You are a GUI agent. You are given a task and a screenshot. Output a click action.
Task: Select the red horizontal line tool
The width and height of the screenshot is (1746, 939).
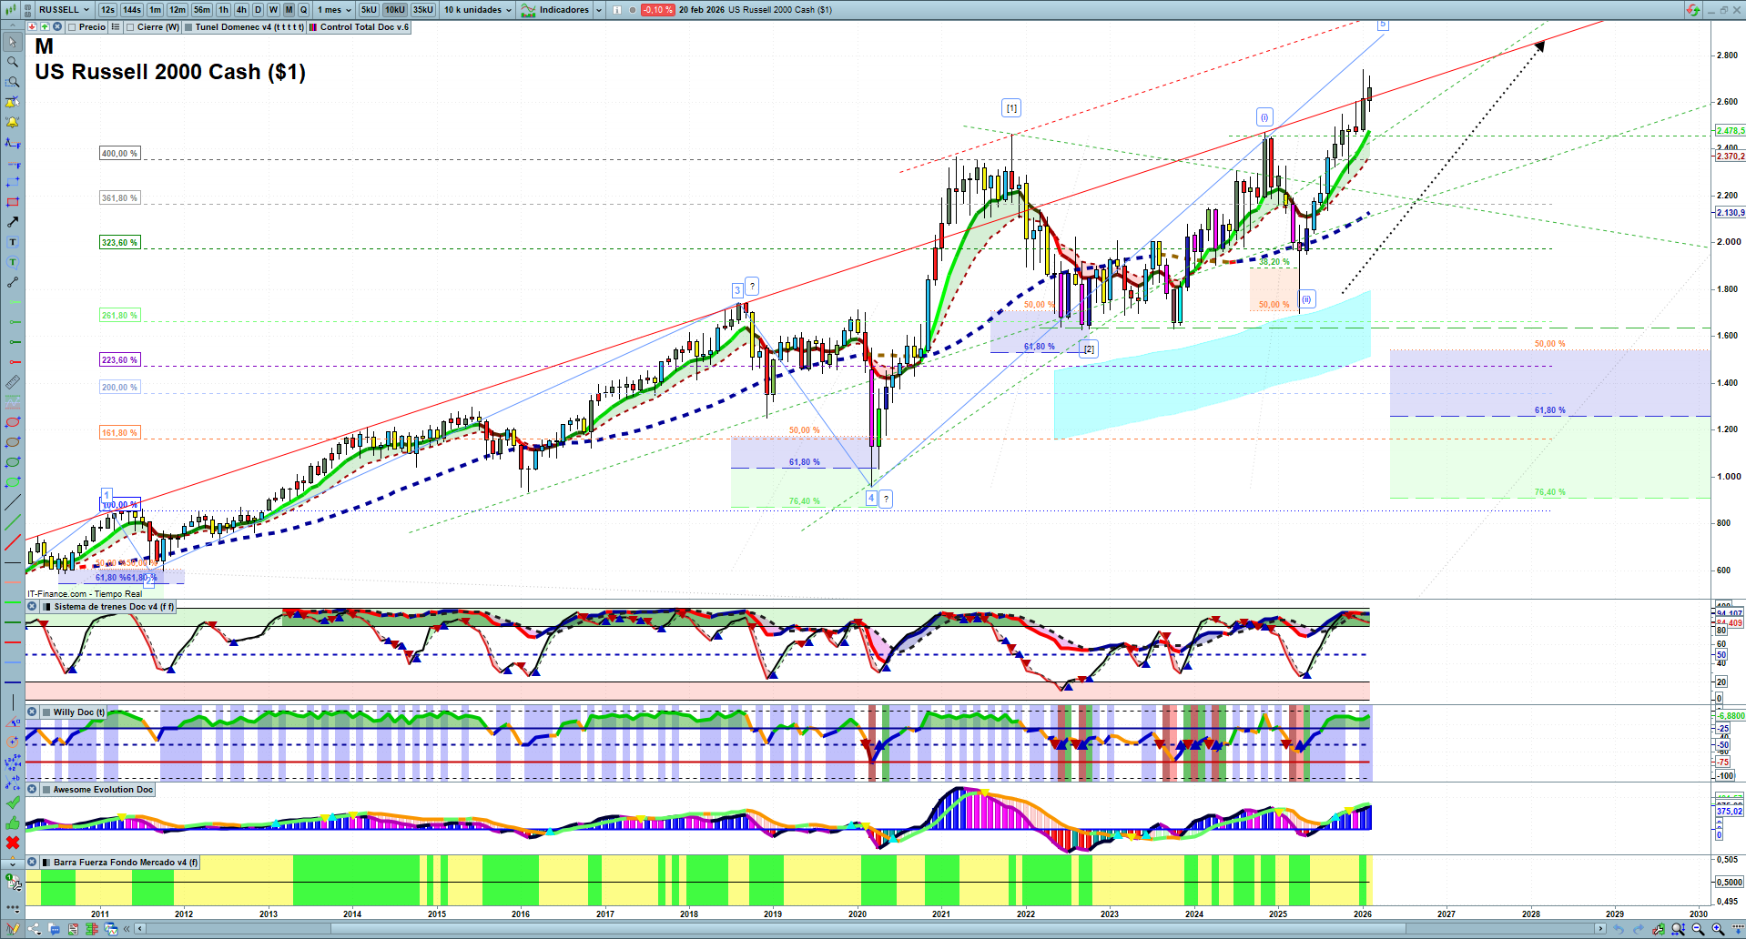pyautogui.click(x=13, y=642)
